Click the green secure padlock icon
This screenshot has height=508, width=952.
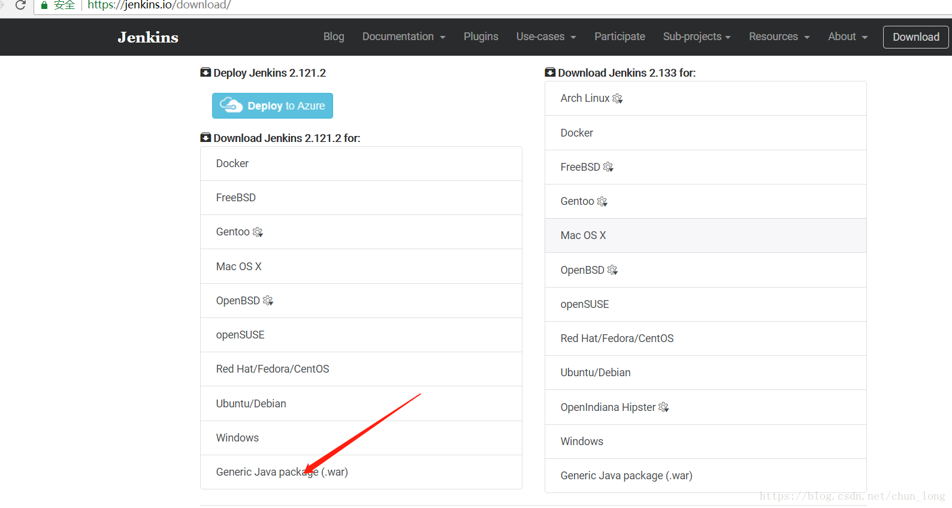(44, 5)
